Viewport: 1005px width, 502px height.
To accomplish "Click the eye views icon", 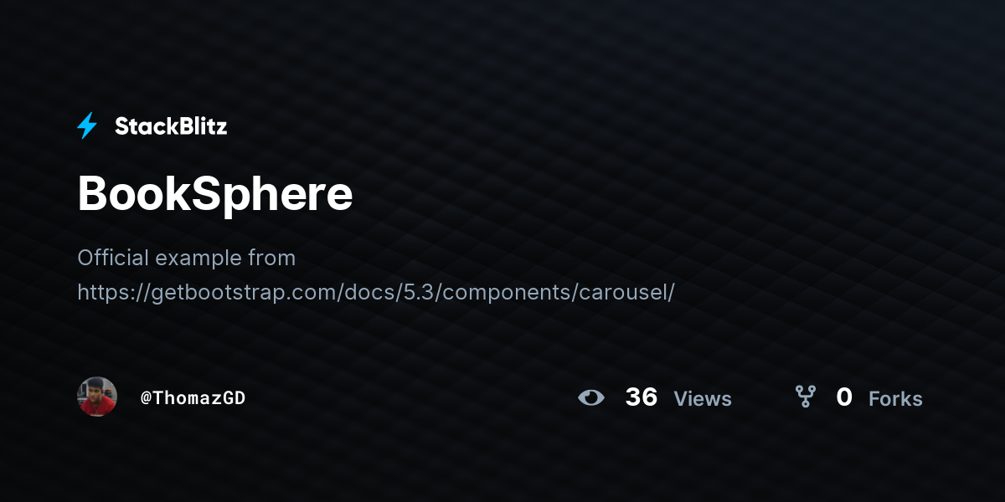I will tap(591, 398).
